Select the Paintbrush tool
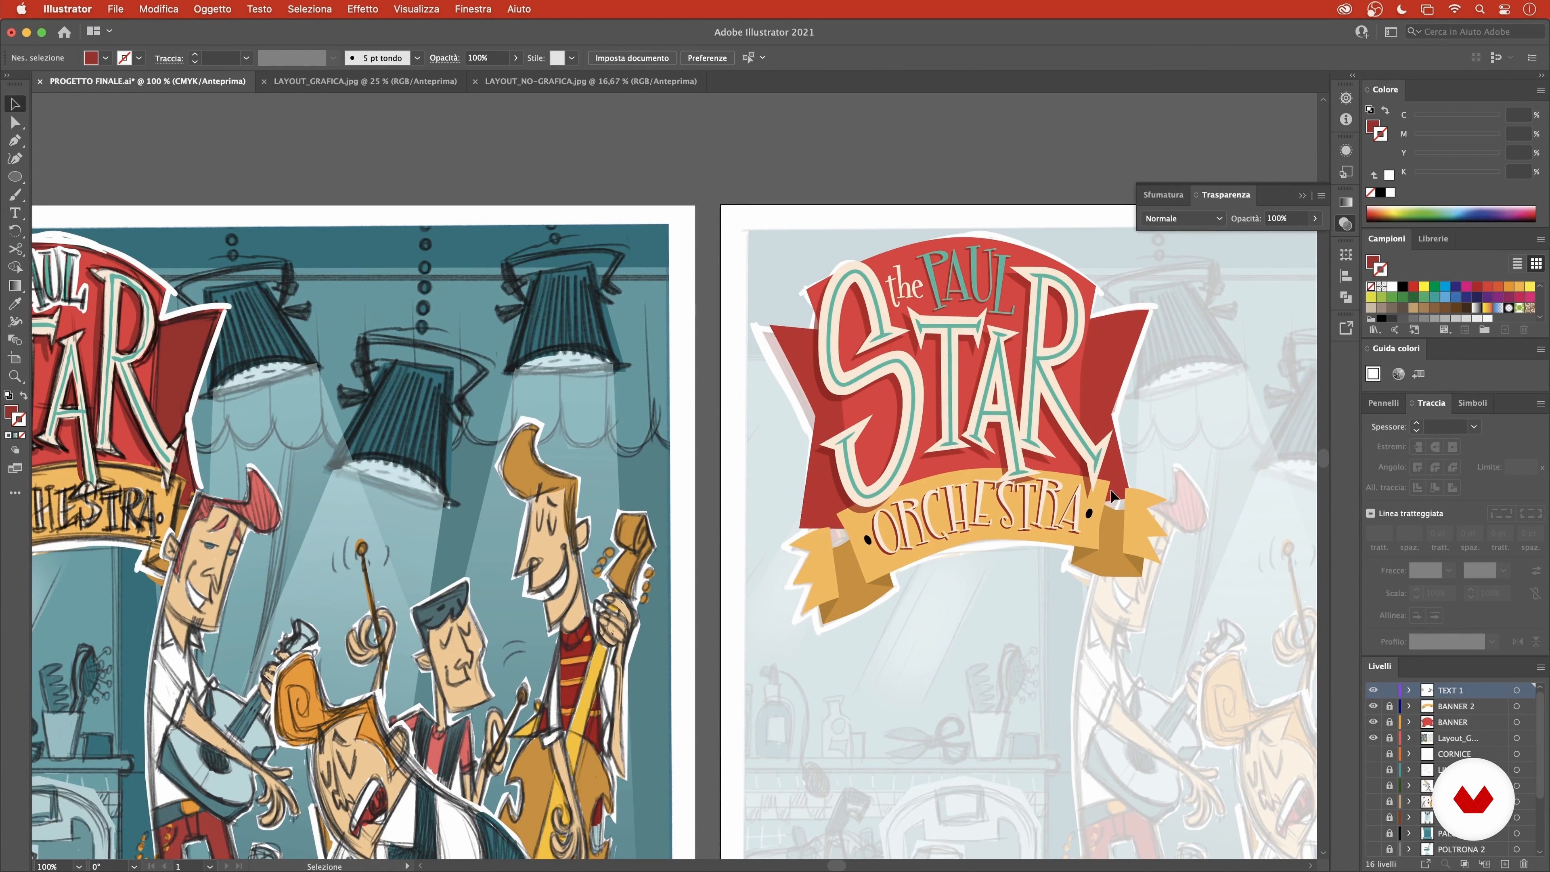 coord(15,195)
